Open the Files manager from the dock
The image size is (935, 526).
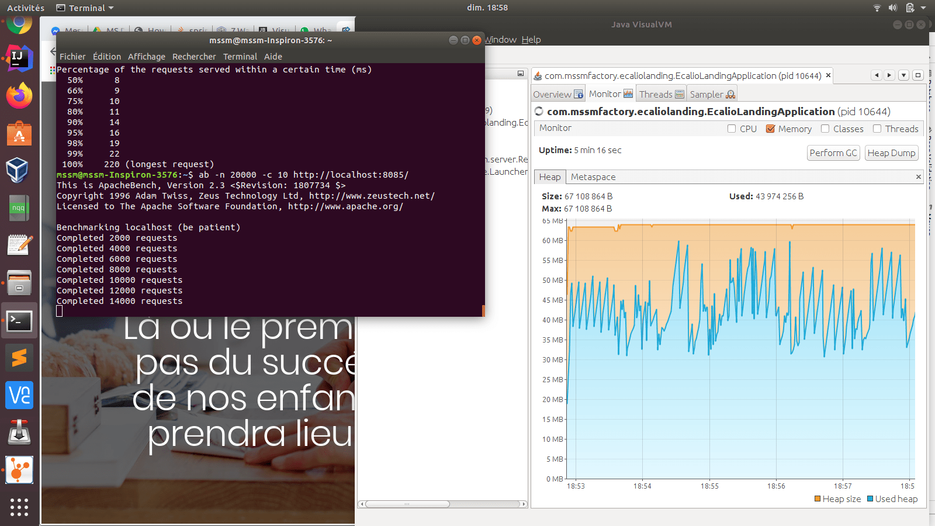(x=19, y=283)
